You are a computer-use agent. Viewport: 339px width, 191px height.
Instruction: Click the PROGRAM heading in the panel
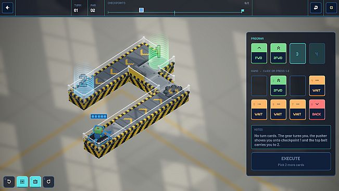(x=257, y=39)
